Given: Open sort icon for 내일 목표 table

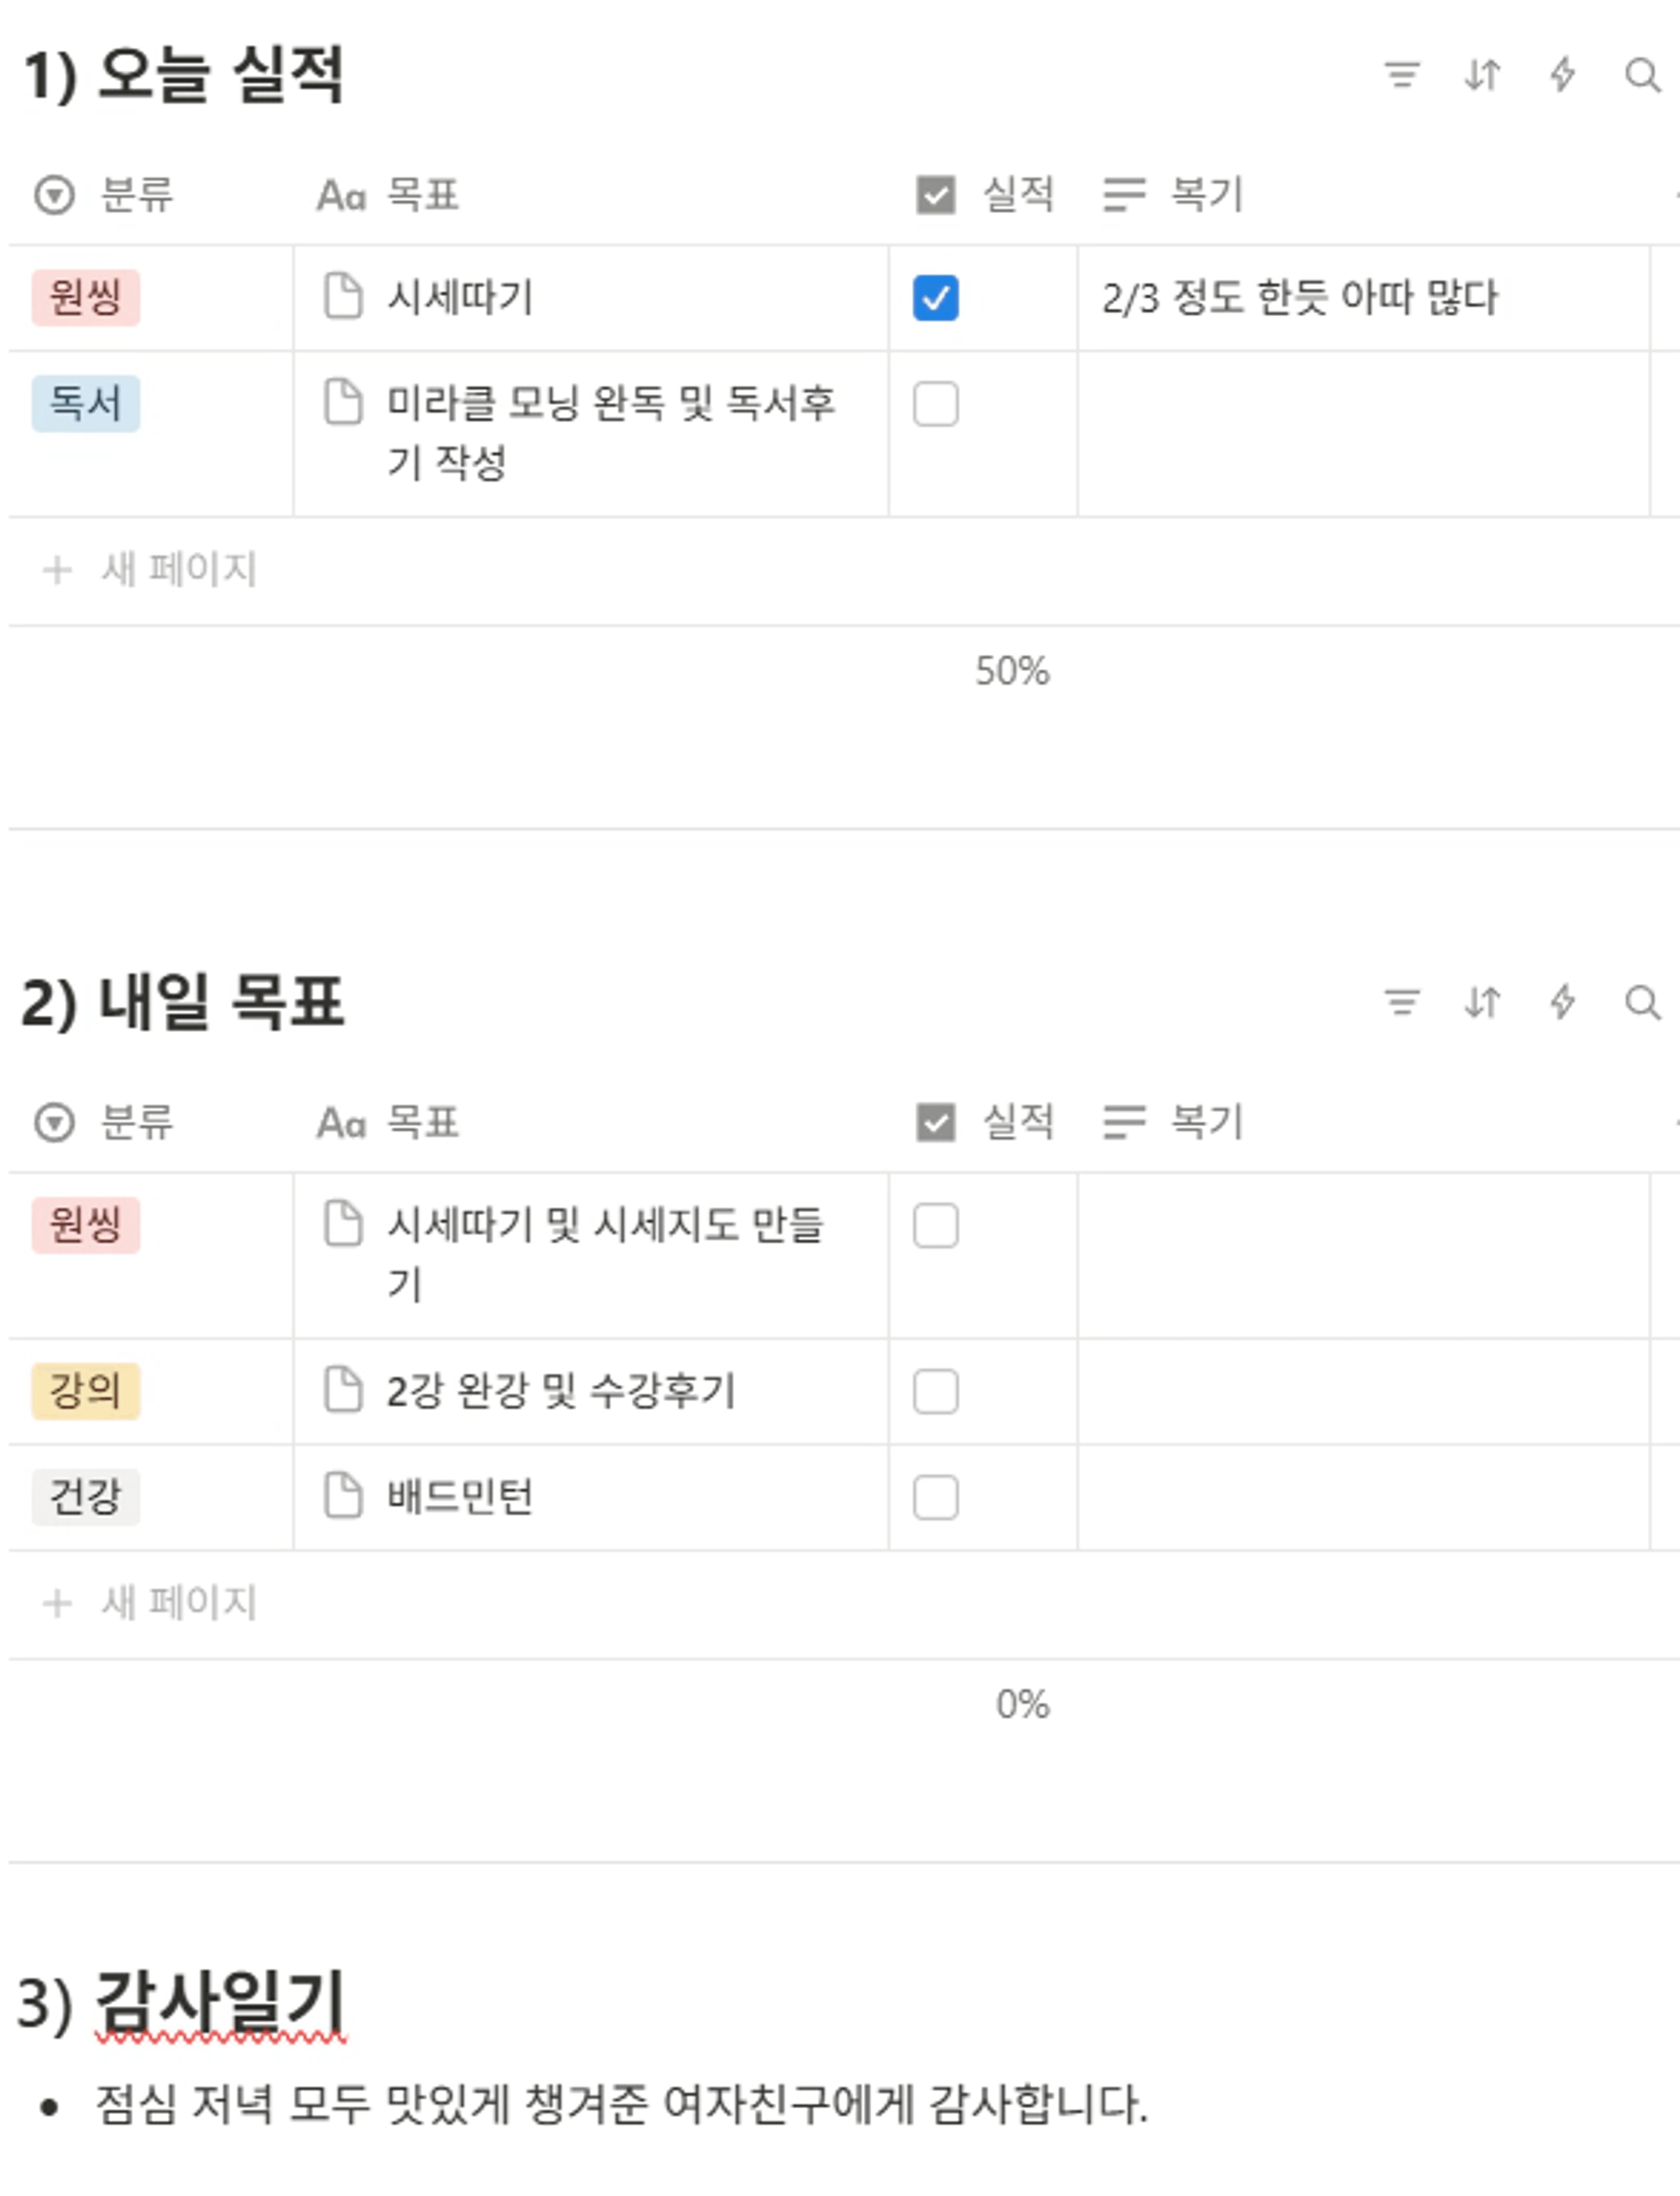Looking at the screenshot, I should coord(1482,1002).
